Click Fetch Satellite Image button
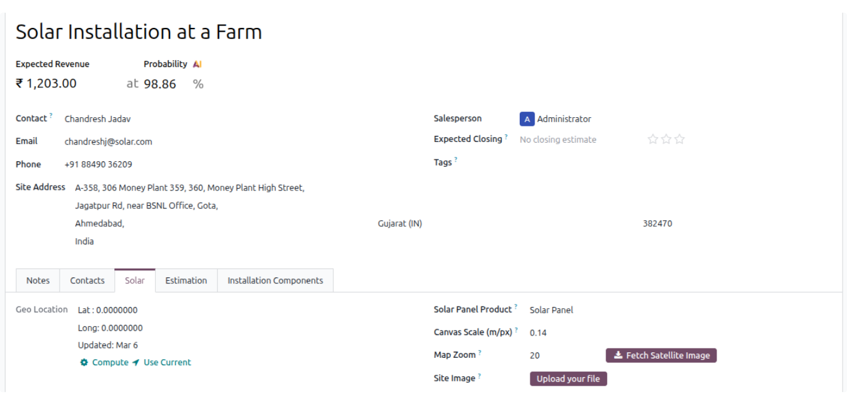The height and width of the screenshot is (405, 847). pos(661,355)
